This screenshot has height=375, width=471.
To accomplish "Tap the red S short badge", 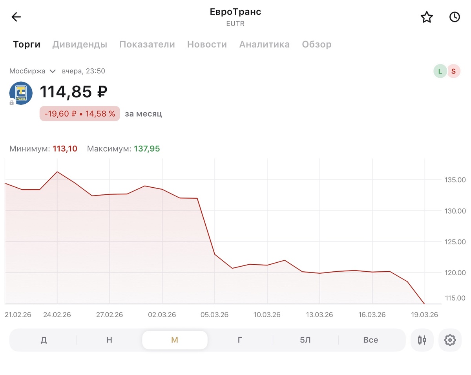I will (454, 71).
